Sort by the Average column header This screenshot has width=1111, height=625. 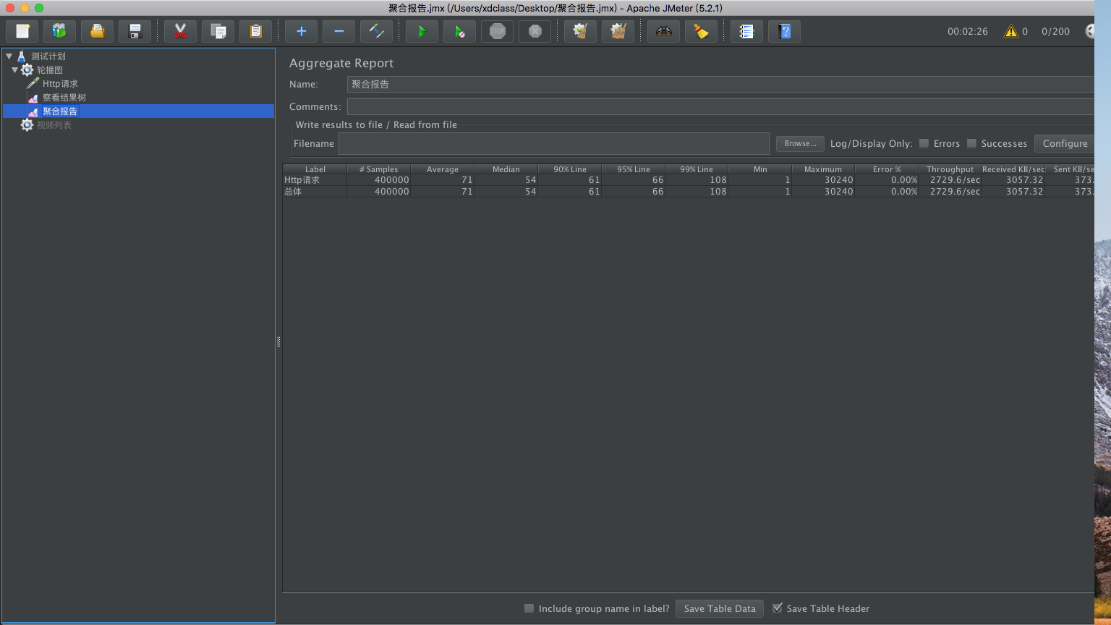pyautogui.click(x=442, y=169)
